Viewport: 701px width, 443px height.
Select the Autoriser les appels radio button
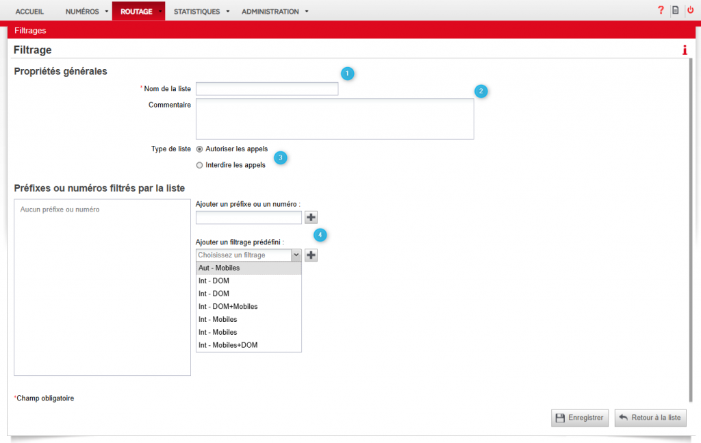(200, 149)
